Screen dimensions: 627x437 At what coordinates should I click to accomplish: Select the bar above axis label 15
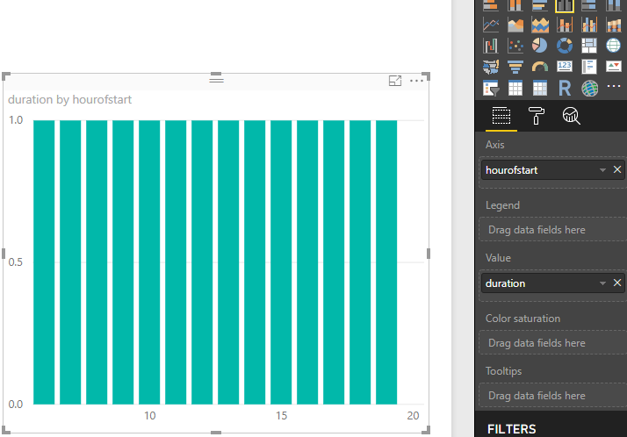point(281,262)
